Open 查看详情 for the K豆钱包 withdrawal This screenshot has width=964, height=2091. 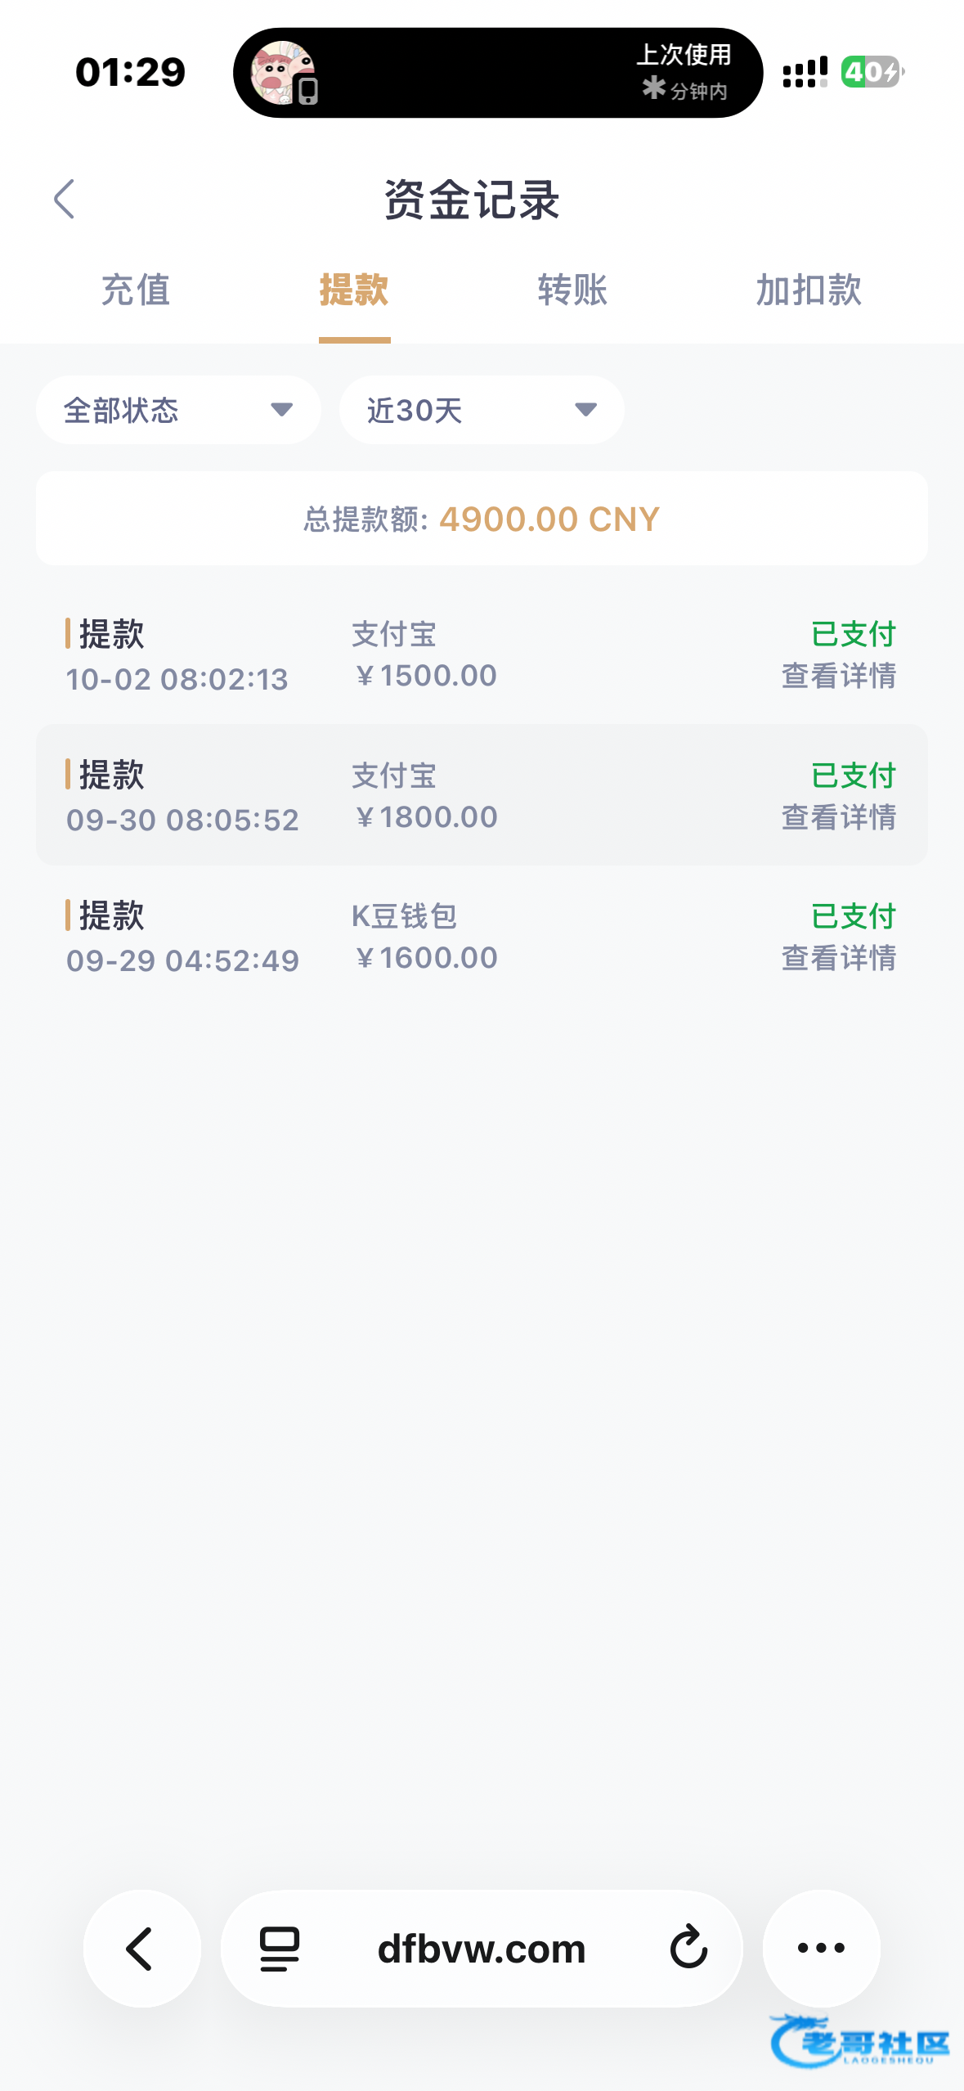coord(838,958)
